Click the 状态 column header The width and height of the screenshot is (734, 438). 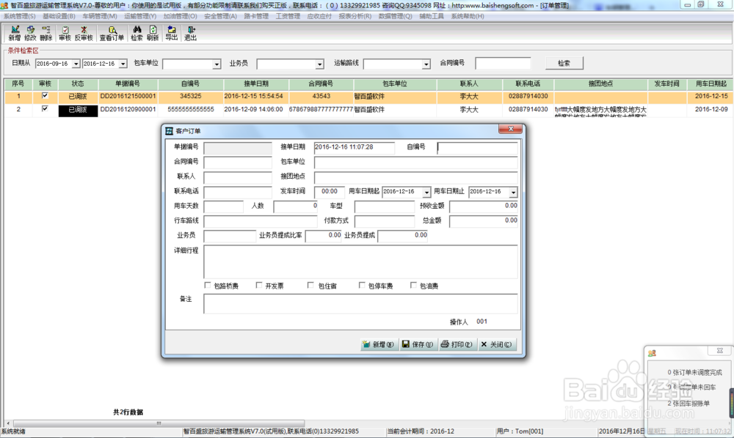[78, 84]
